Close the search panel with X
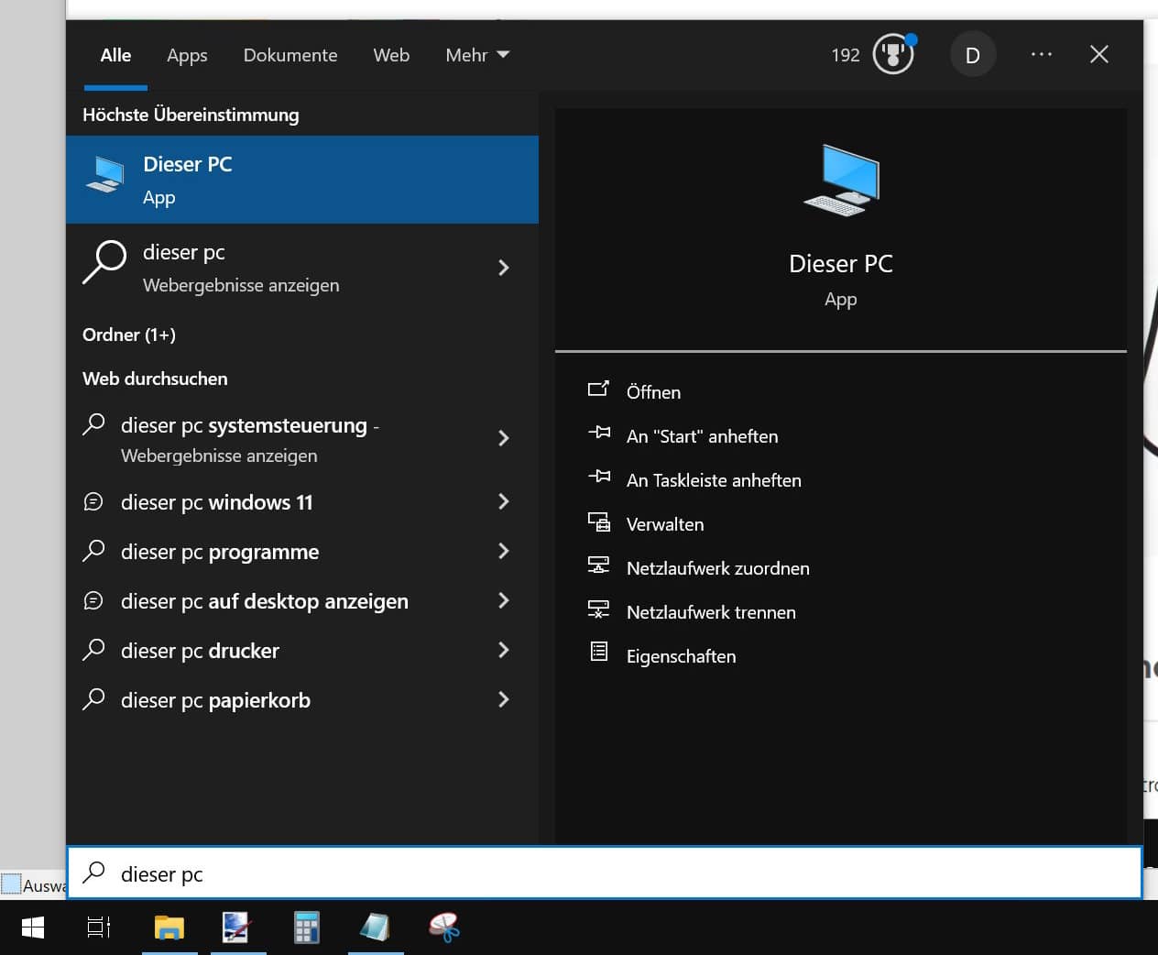This screenshot has width=1158, height=955. pyautogui.click(x=1099, y=54)
